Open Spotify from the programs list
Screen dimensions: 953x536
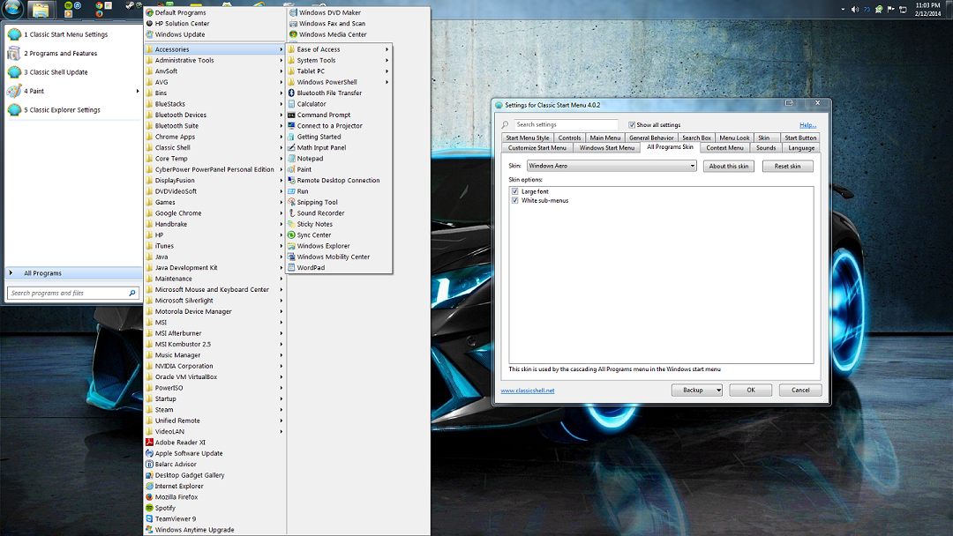[x=165, y=508]
